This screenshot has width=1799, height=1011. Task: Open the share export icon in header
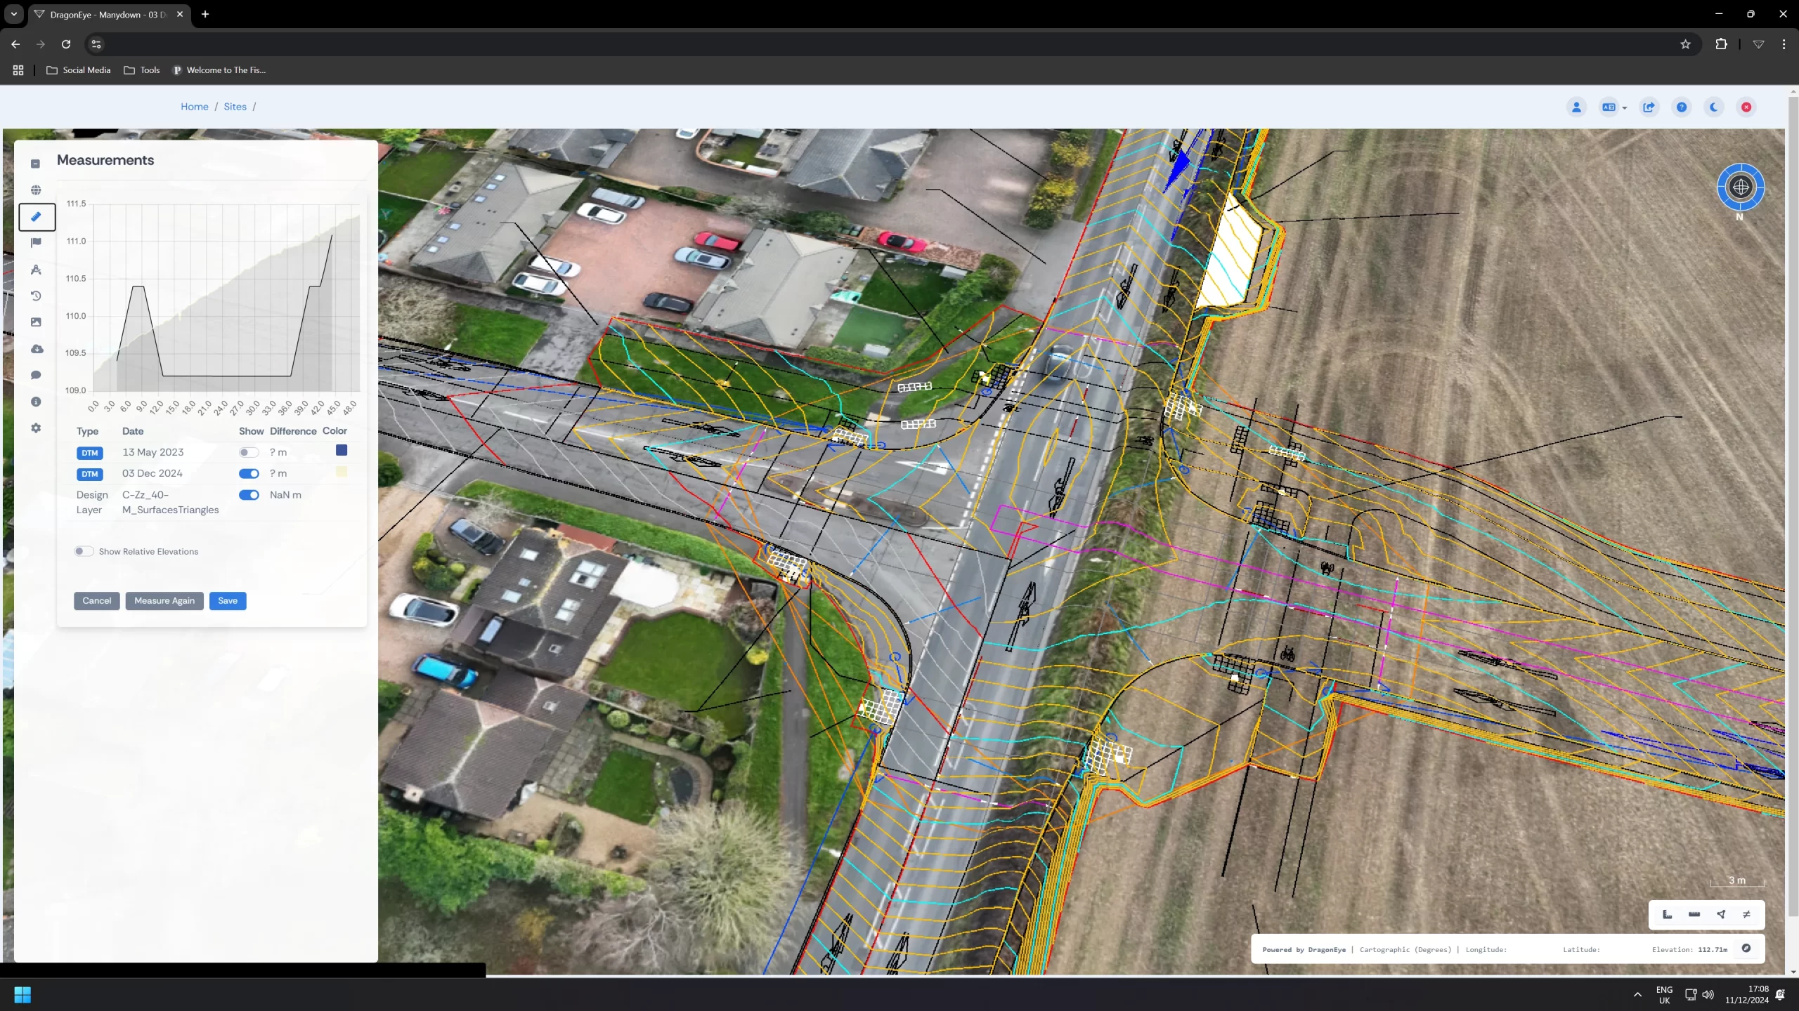1649,107
